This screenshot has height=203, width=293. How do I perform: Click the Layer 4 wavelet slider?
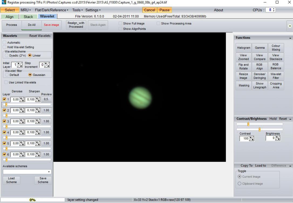(27, 138)
